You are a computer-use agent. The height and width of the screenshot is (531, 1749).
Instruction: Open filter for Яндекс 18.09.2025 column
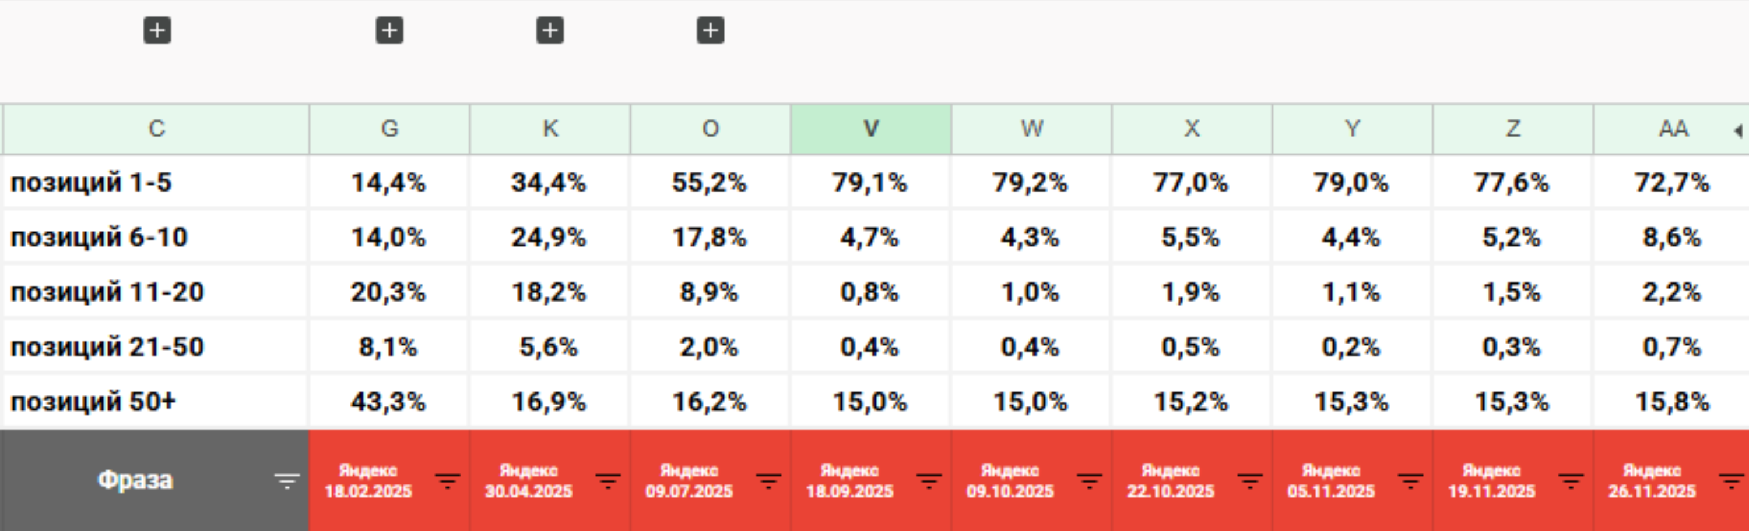(x=929, y=482)
